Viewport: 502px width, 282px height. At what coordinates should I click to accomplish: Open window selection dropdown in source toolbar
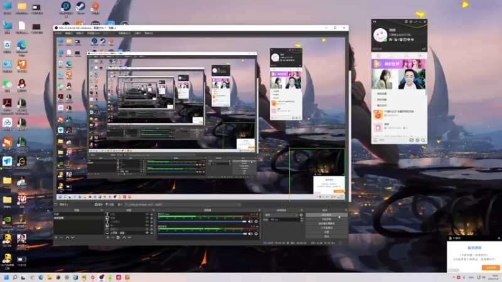point(183,204)
